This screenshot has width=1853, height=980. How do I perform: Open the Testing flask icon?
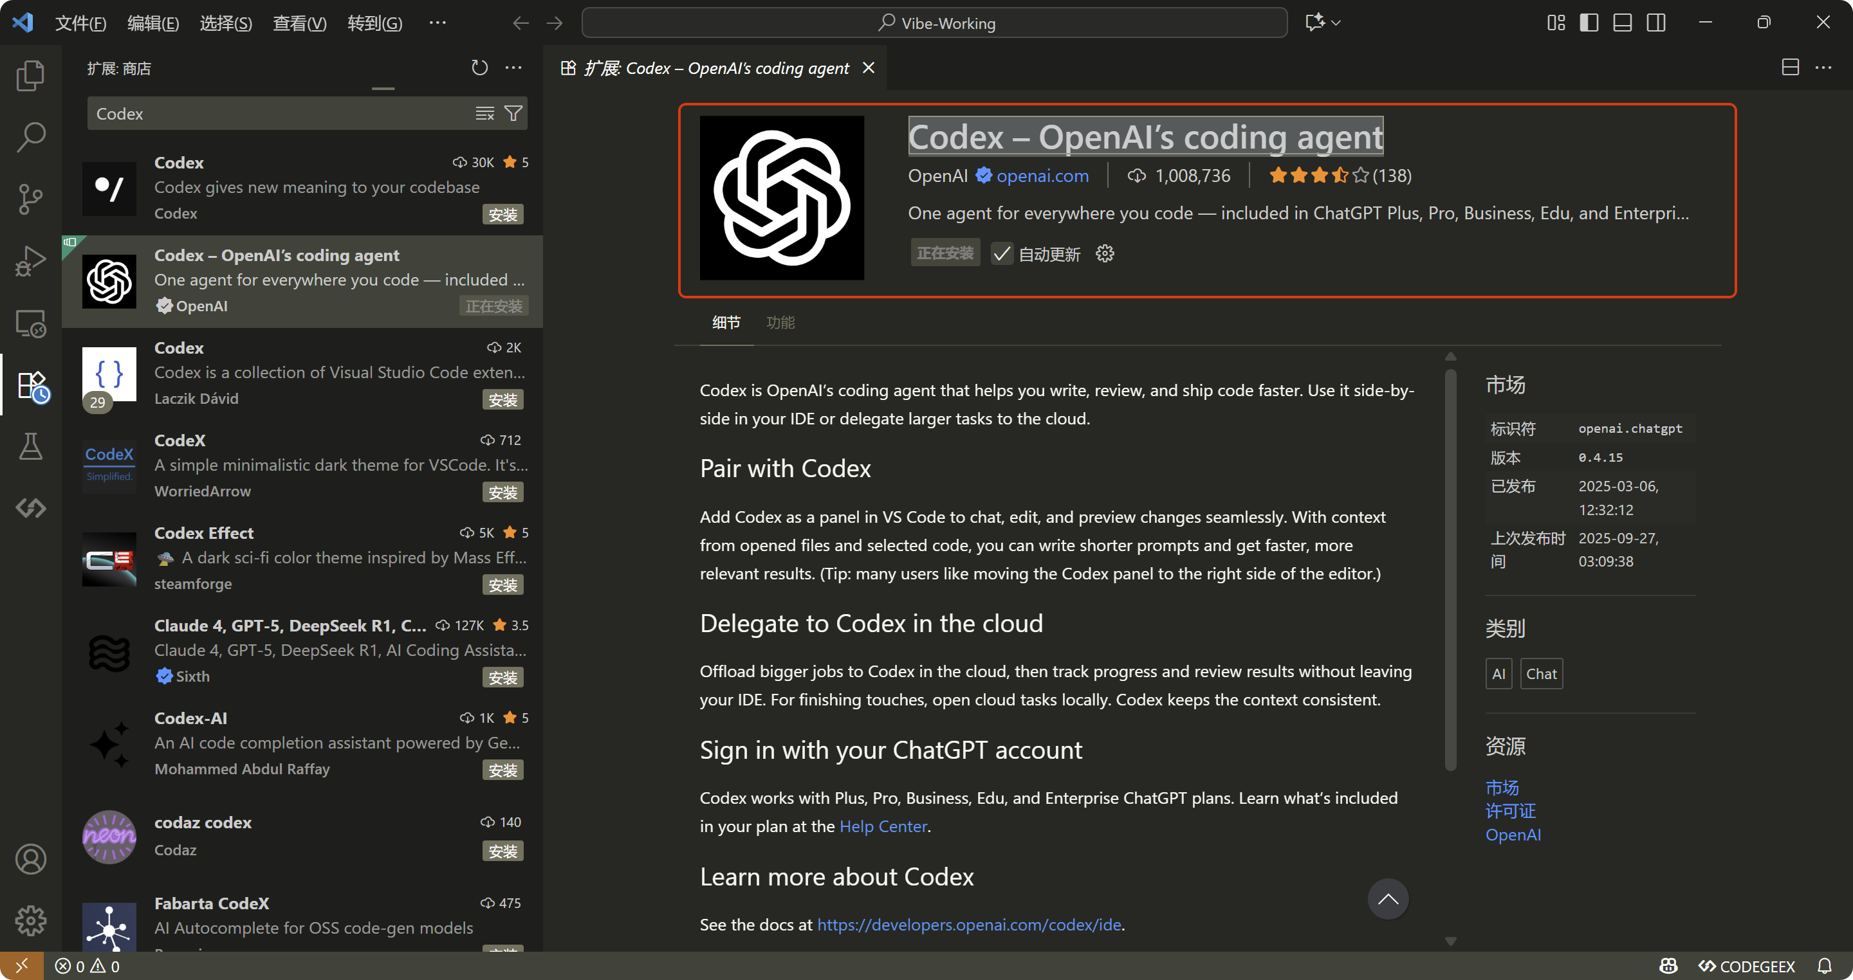30,446
